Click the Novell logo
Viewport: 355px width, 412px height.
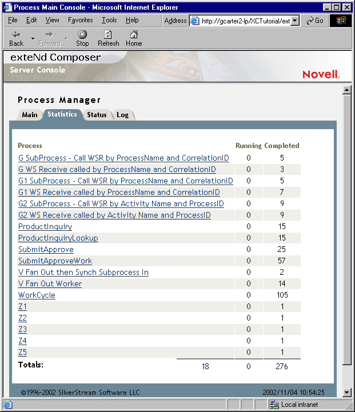(x=321, y=74)
